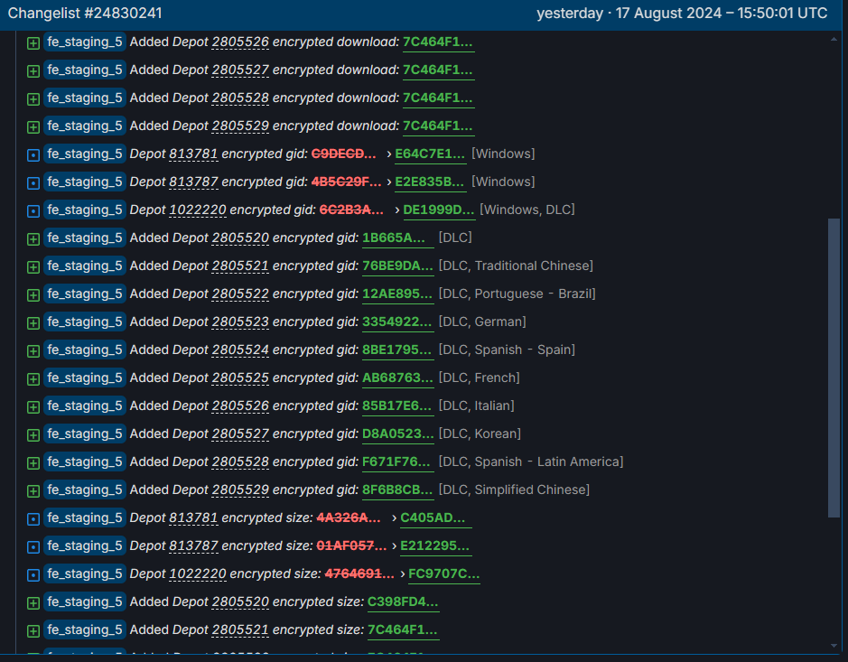Click fe_staging_5 branch tag on Depot 2805522 gid row
The image size is (848, 662).
[85, 294]
